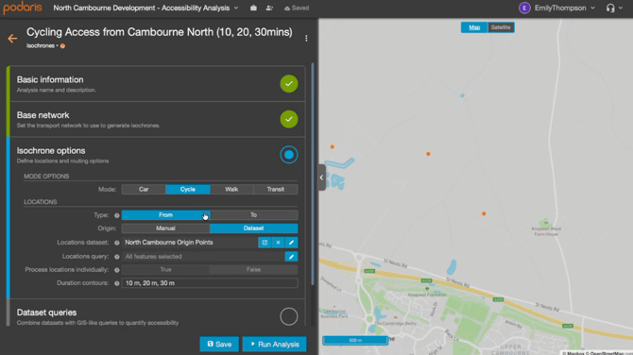
Task: Set location type to To
Action: coord(253,215)
